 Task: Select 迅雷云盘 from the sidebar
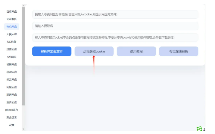(x=11, y=49)
